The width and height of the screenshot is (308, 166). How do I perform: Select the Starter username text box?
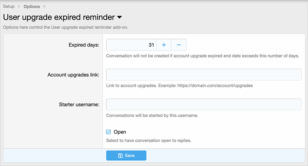[x=204, y=105]
